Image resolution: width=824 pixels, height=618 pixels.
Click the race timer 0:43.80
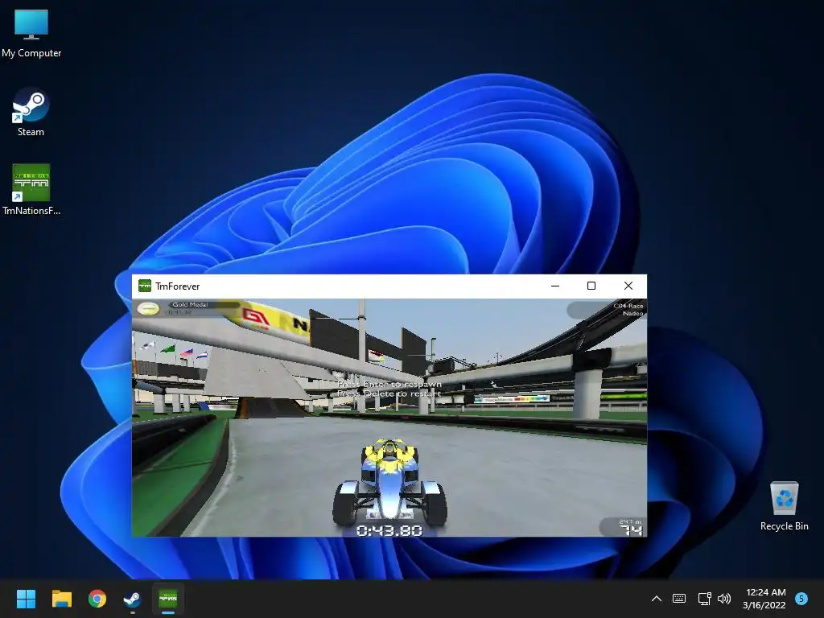pos(389,531)
